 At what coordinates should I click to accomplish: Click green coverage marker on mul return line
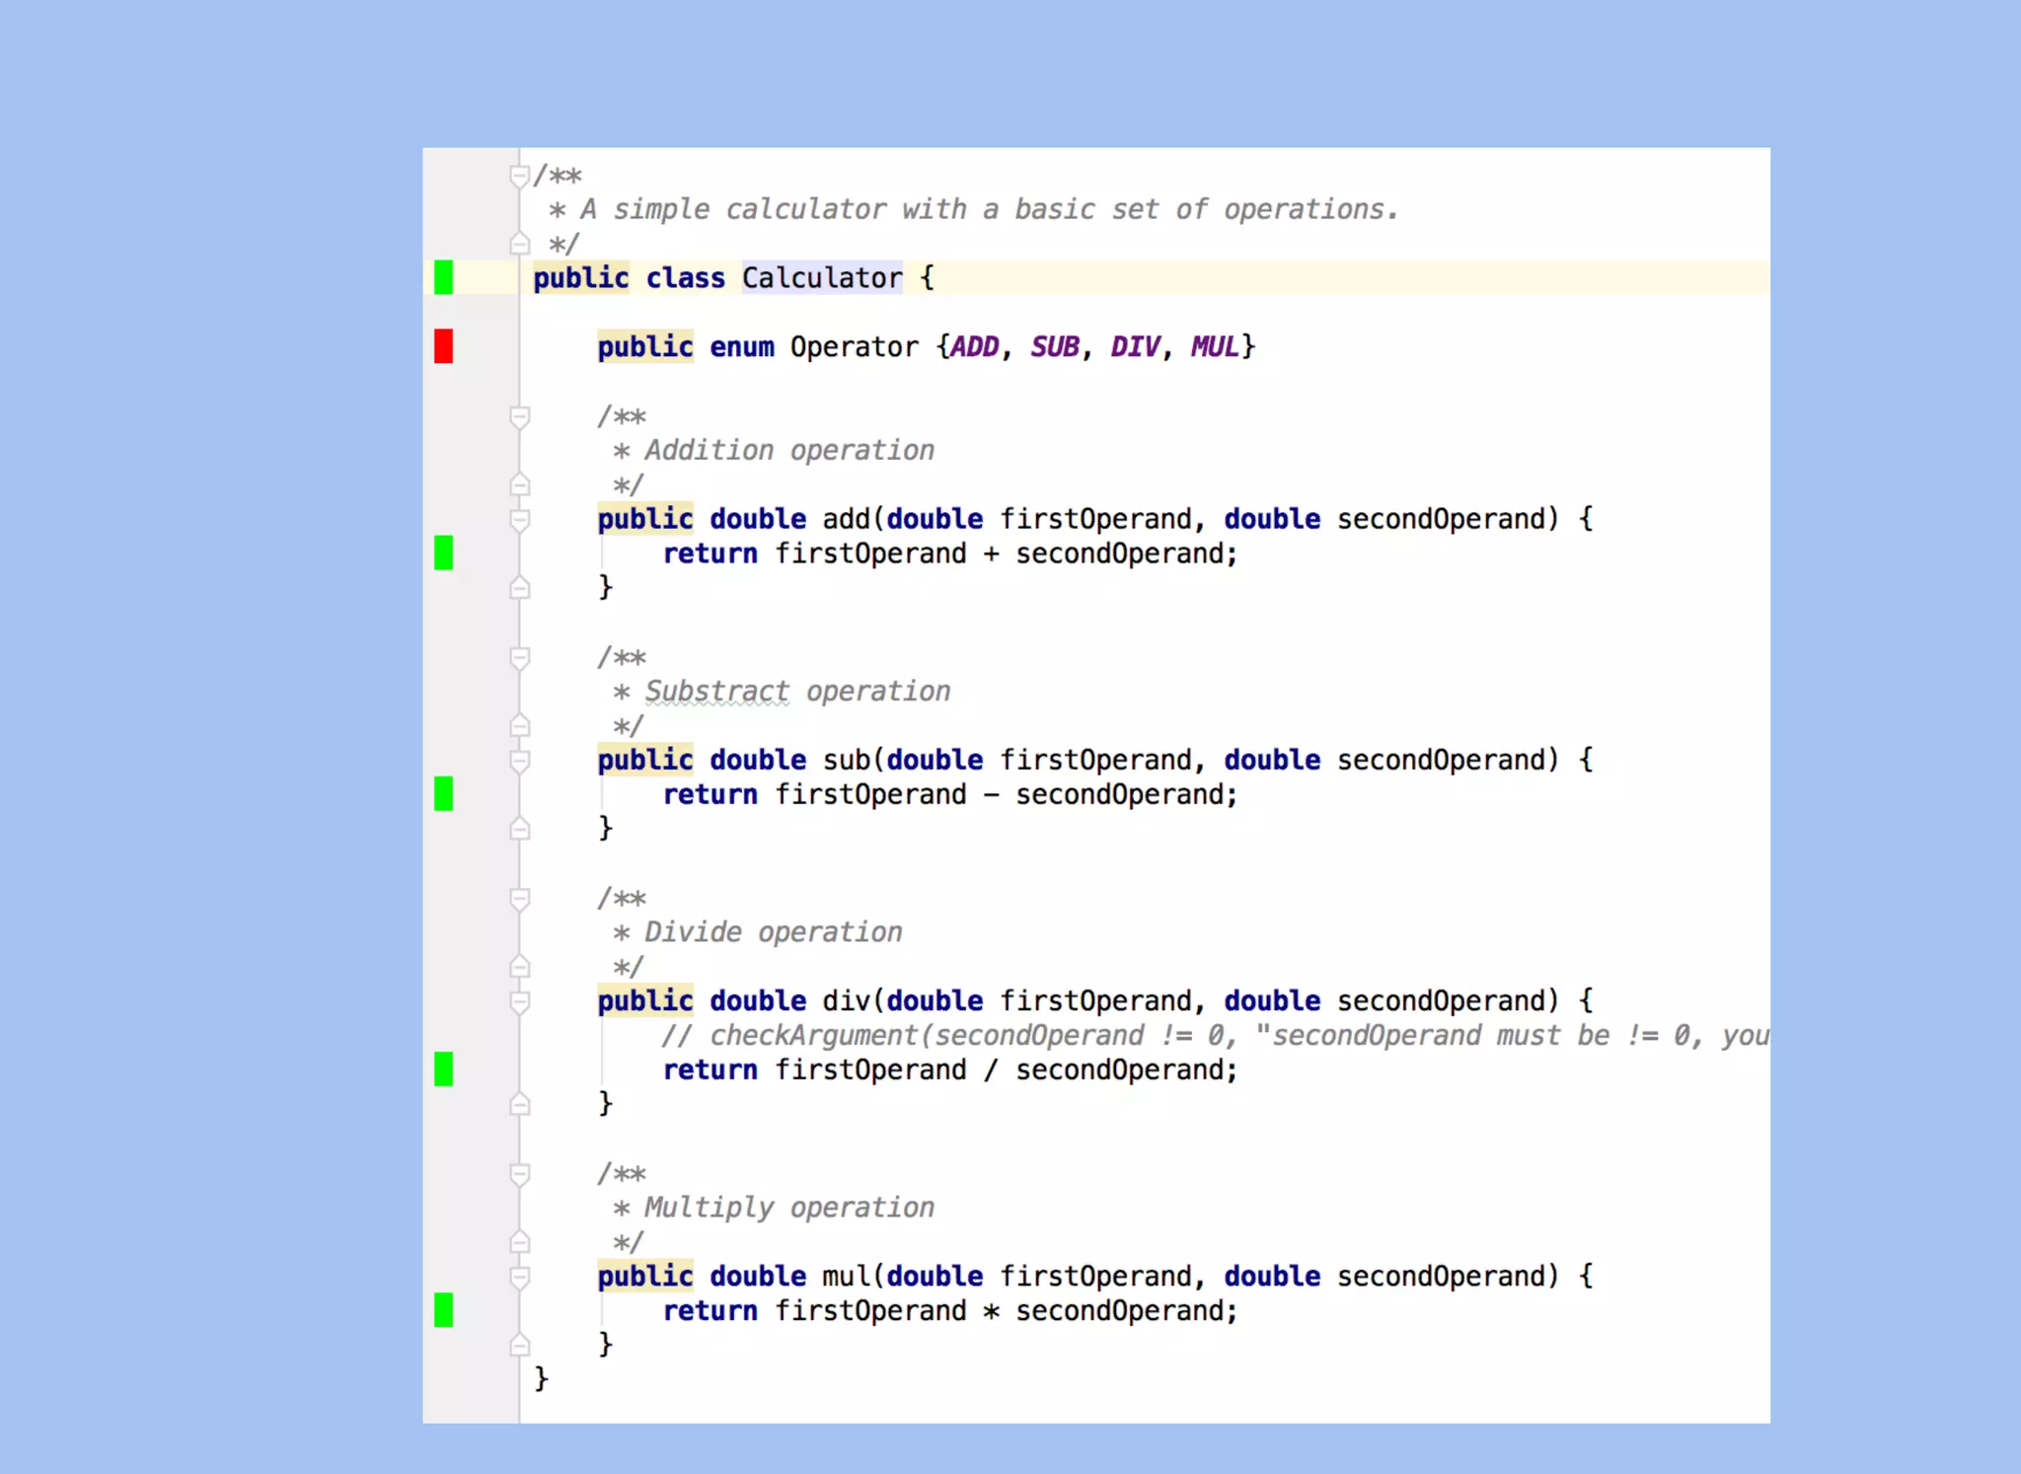(443, 1309)
